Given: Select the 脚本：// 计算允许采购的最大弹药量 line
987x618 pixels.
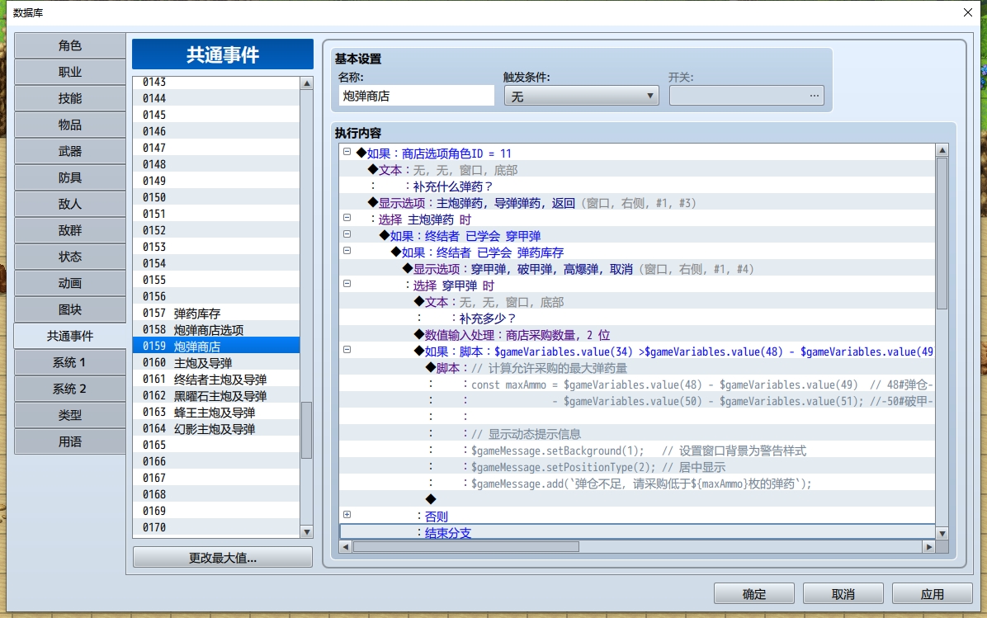Looking at the screenshot, I should [636, 368].
